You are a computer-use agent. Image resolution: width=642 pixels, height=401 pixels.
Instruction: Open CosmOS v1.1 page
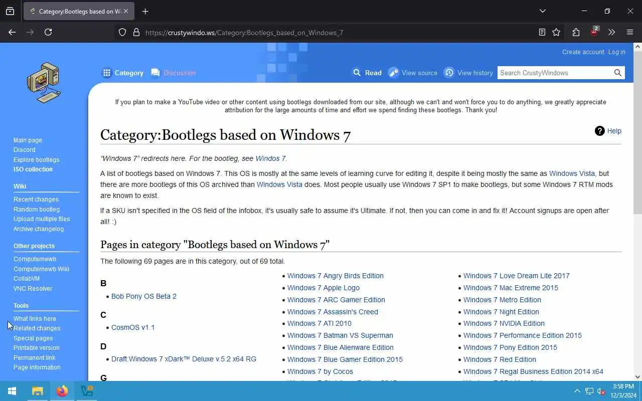[x=133, y=327]
